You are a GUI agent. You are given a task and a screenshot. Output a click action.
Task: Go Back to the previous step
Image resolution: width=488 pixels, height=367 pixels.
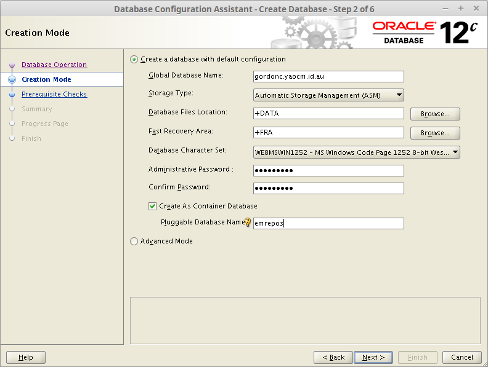pyautogui.click(x=333, y=357)
